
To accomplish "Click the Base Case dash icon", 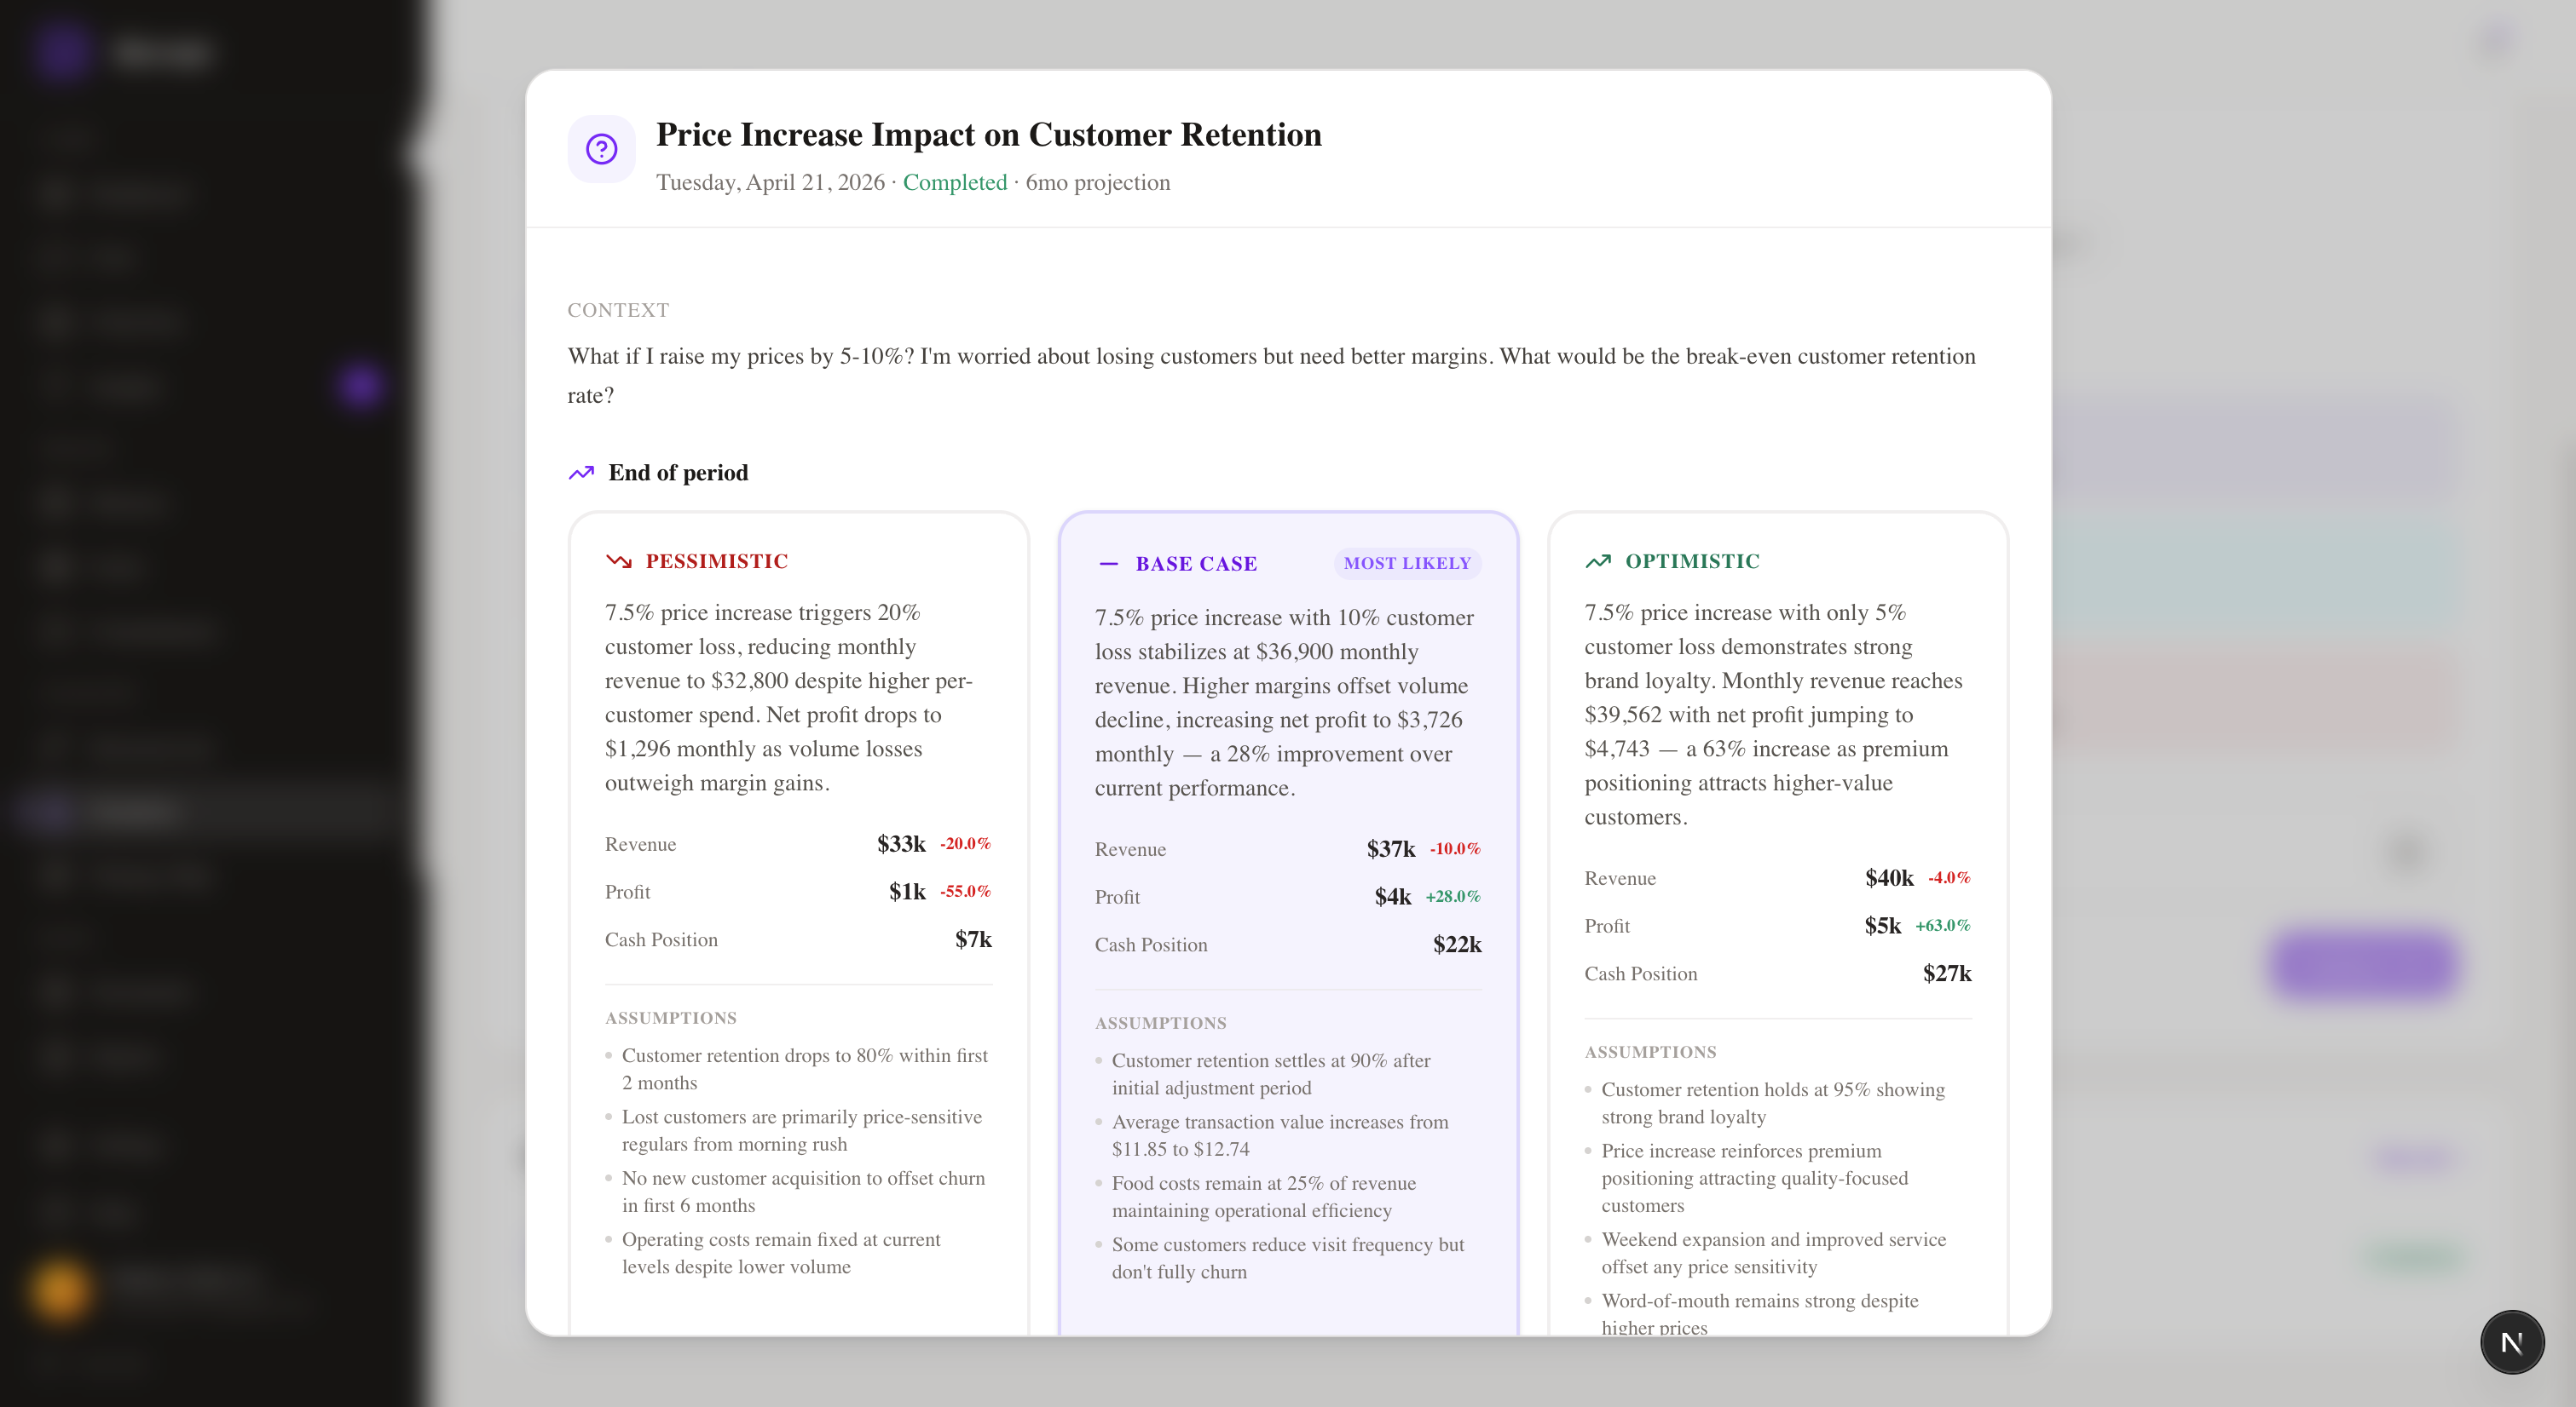I will tap(1108, 564).
